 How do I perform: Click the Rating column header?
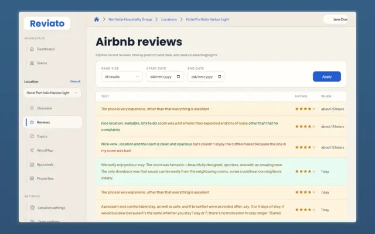(x=301, y=97)
